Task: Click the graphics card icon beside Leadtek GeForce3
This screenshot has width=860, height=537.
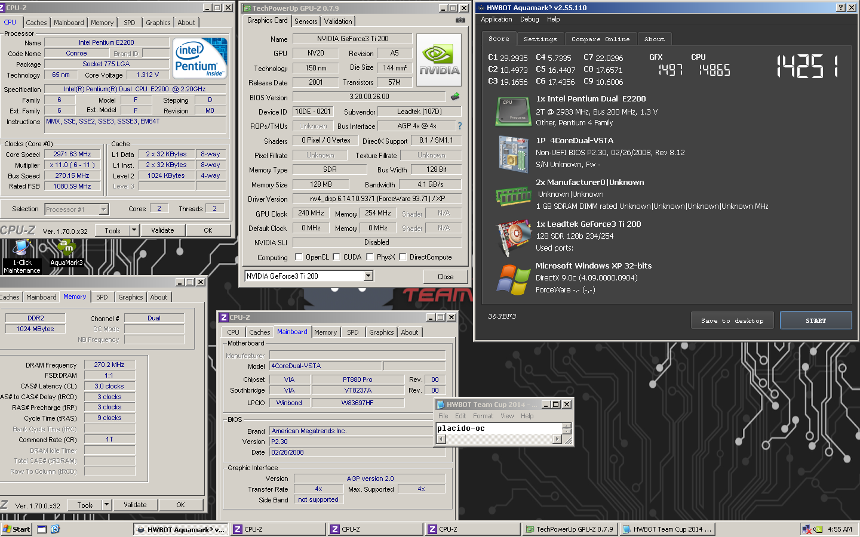Action: (x=513, y=237)
